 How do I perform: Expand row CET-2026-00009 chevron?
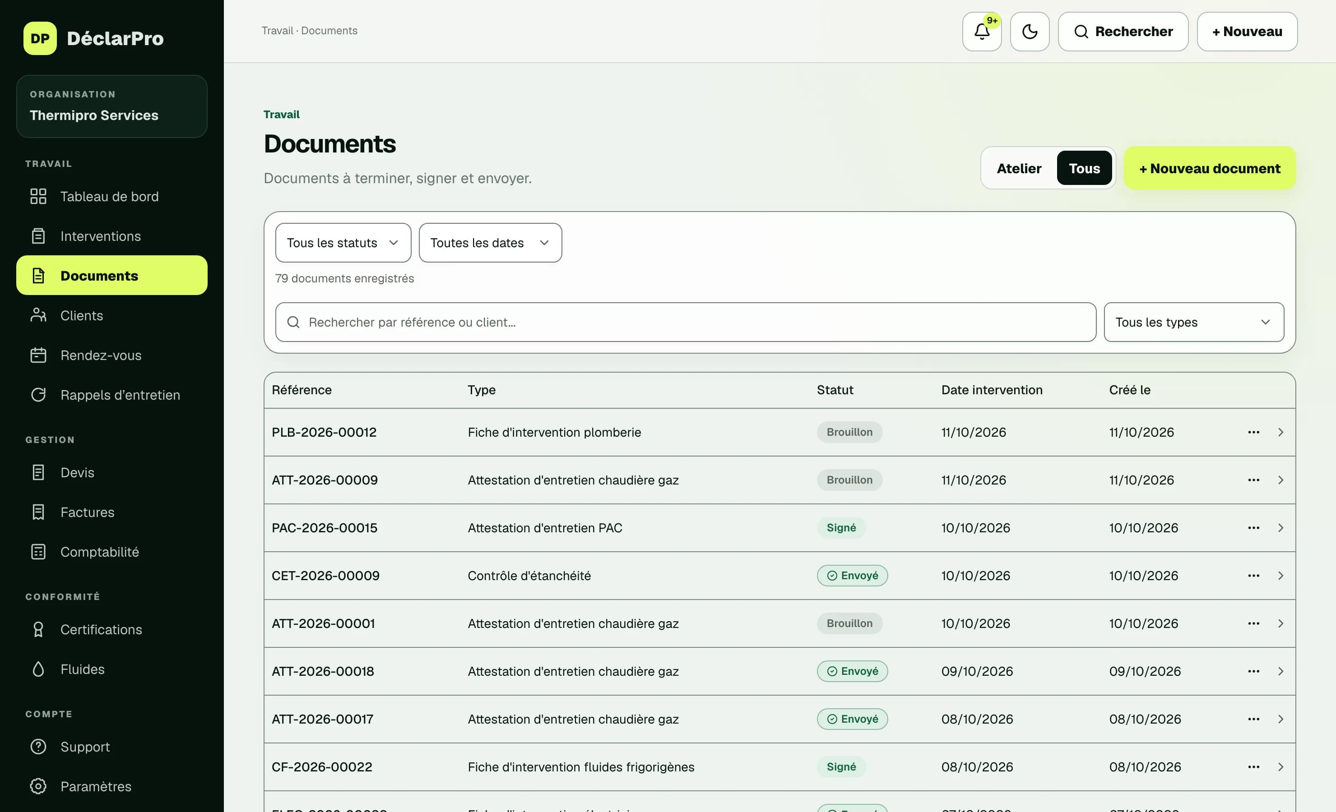coord(1280,575)
